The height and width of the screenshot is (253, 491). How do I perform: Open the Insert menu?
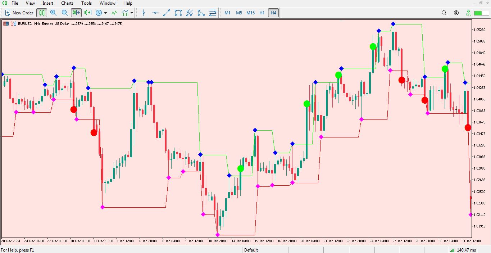coord(48,3)
